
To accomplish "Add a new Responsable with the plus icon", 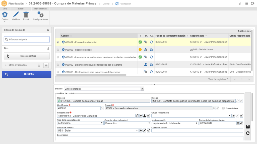I will coord(141,116).
